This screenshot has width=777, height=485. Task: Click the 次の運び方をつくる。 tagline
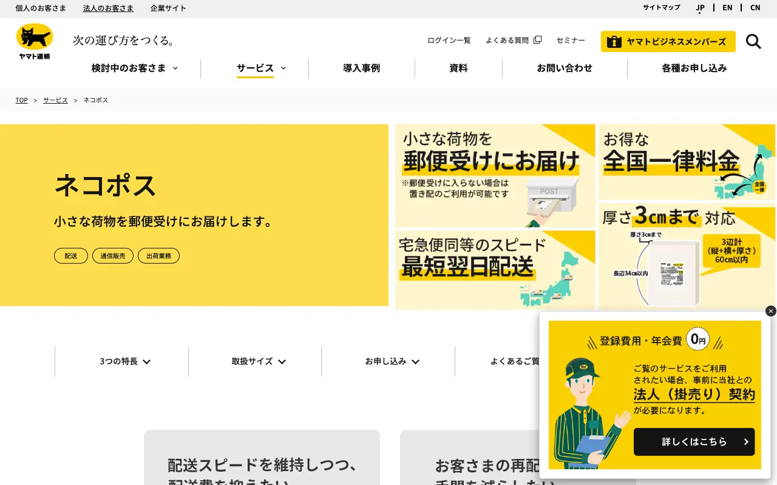tap(124, 40)
